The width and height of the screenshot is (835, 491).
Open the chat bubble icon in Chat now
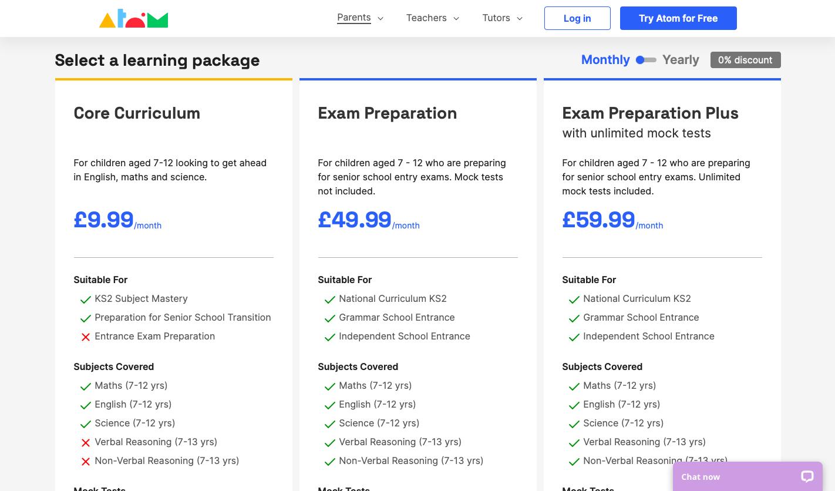807,477
